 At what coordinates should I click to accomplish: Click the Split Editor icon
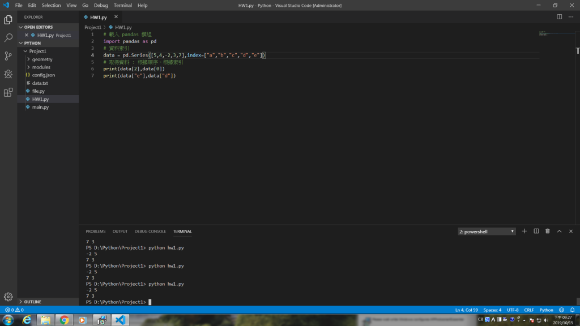(559, 17)
